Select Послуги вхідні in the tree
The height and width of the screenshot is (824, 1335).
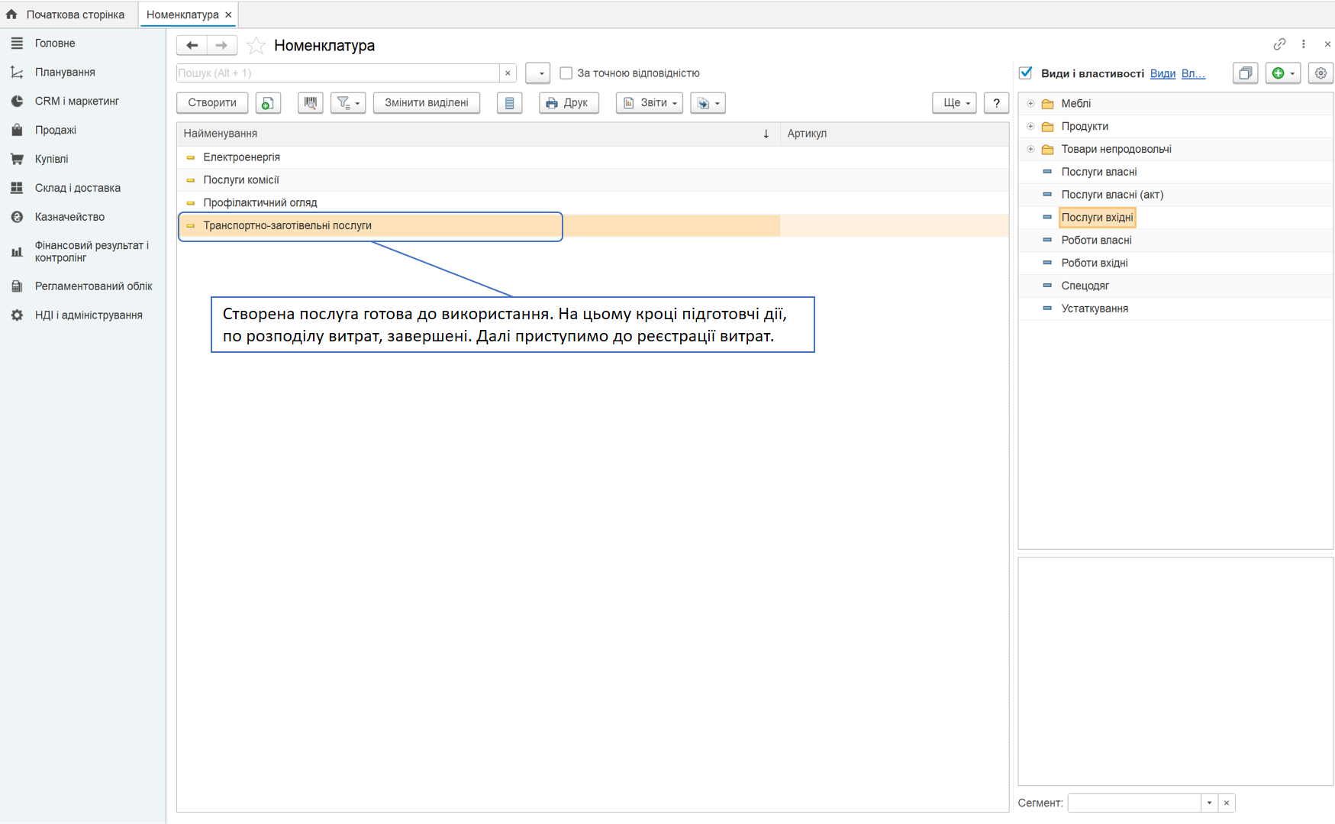[1097, 218]
